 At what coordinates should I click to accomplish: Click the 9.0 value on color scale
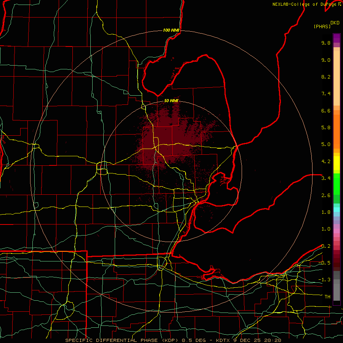(326, 60)
